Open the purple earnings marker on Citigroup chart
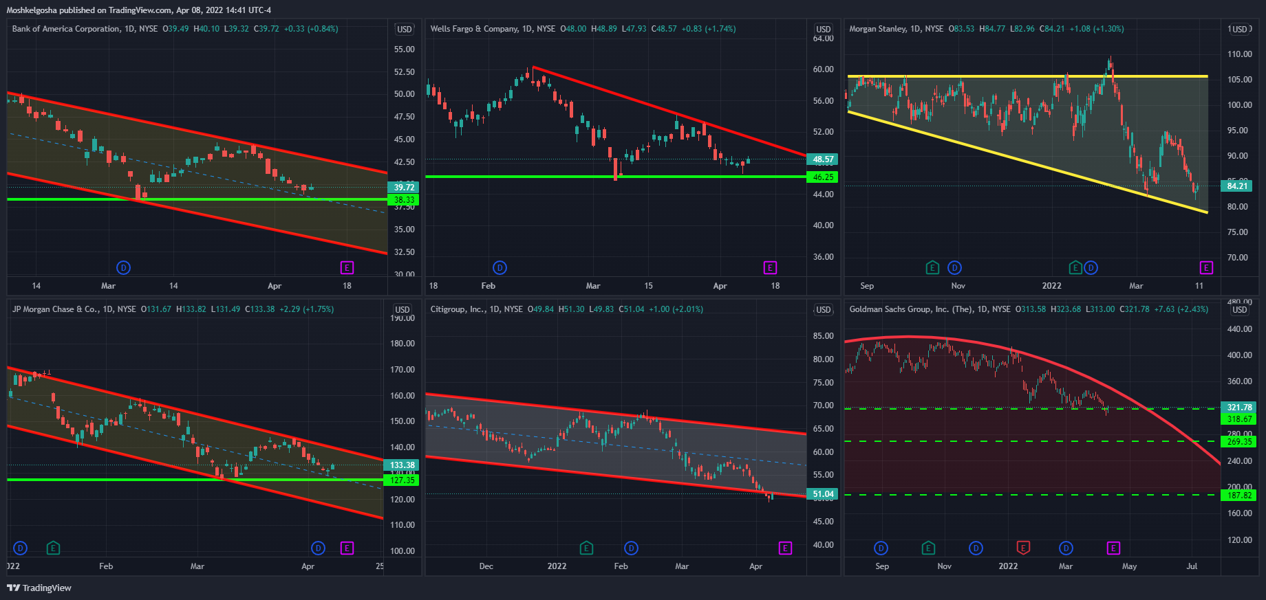The image size is (1266, 600). tap(785, 548)
